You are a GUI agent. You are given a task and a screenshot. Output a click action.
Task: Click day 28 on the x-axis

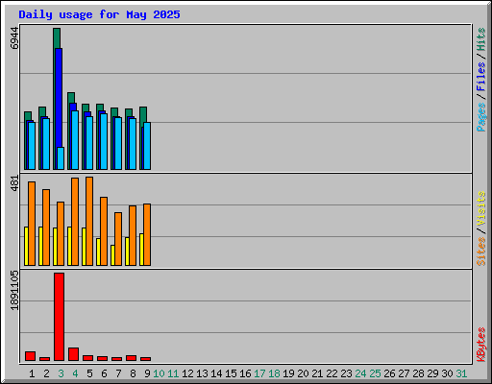(x=418, y=373)
